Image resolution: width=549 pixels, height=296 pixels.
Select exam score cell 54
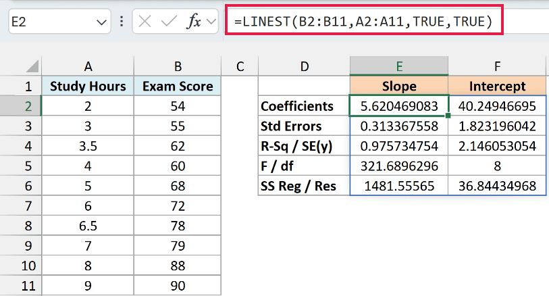point(178,106)
